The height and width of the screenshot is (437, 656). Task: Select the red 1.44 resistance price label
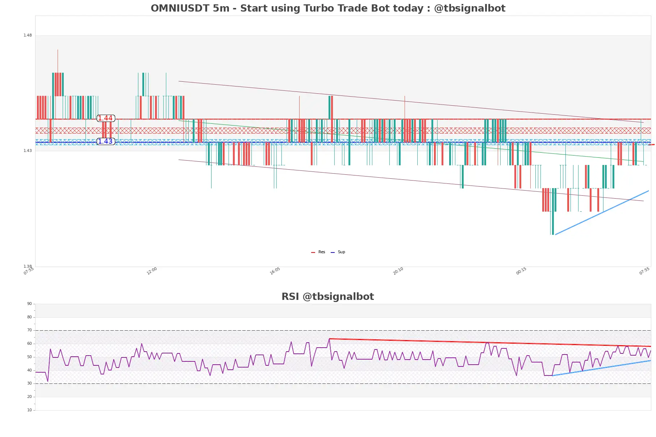point(106,118)
